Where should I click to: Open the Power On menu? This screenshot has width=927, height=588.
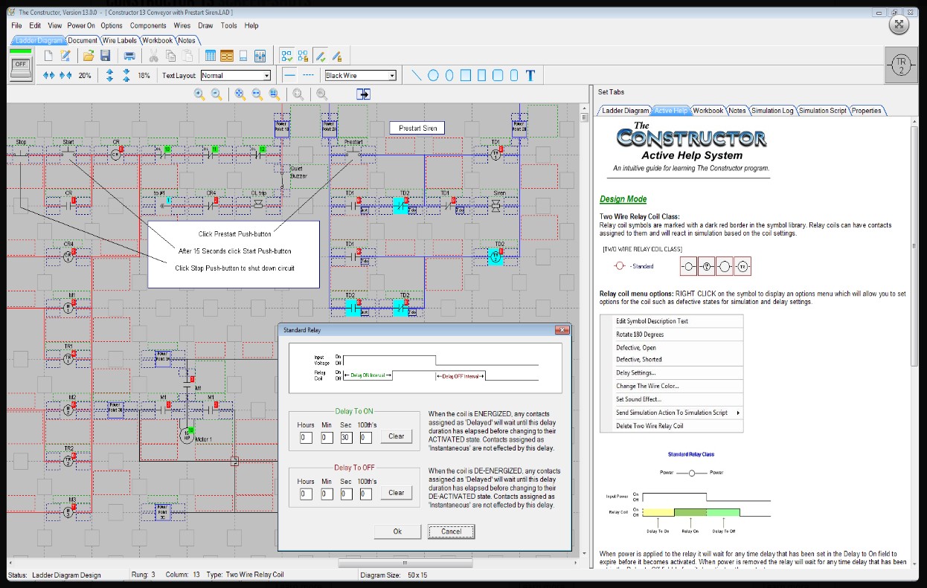[81, 25]
